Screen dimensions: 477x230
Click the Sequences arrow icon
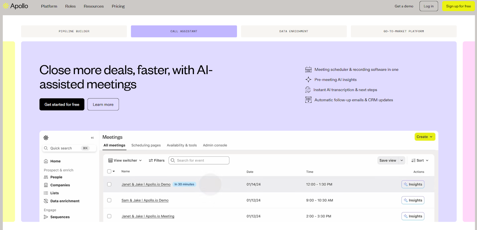46,217
